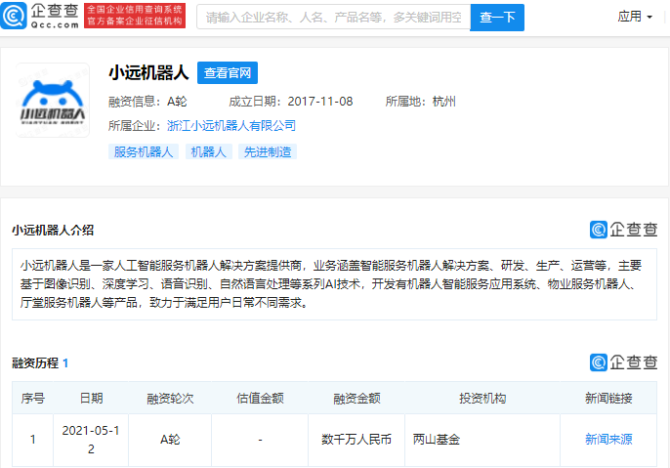Click the company introduction paragraph
The height and width of the screenshot is (468, 670).
[334, 284]
